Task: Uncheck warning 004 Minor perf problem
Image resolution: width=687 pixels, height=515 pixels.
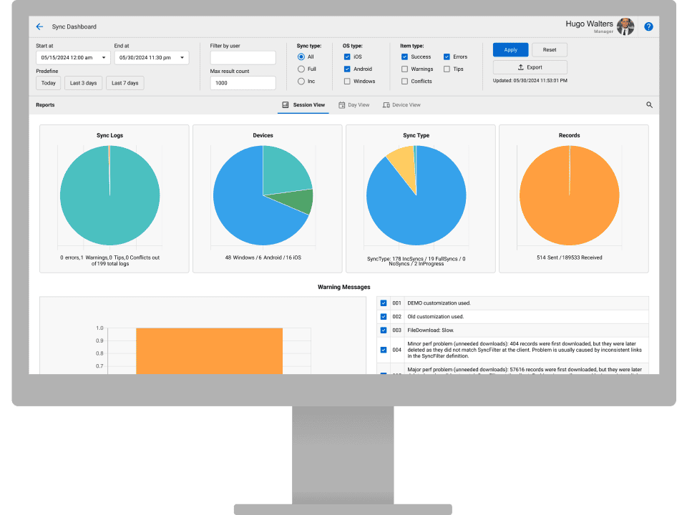Action: [384, 350]
